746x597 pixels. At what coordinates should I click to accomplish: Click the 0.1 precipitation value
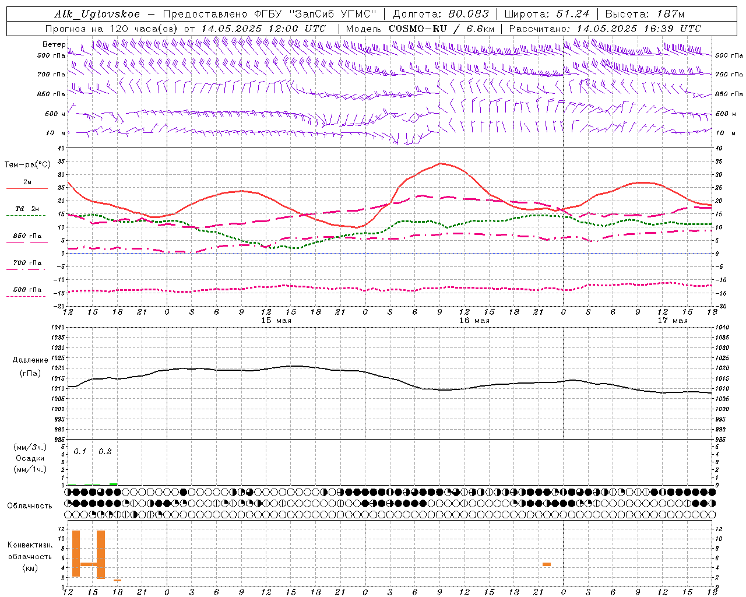80,452
